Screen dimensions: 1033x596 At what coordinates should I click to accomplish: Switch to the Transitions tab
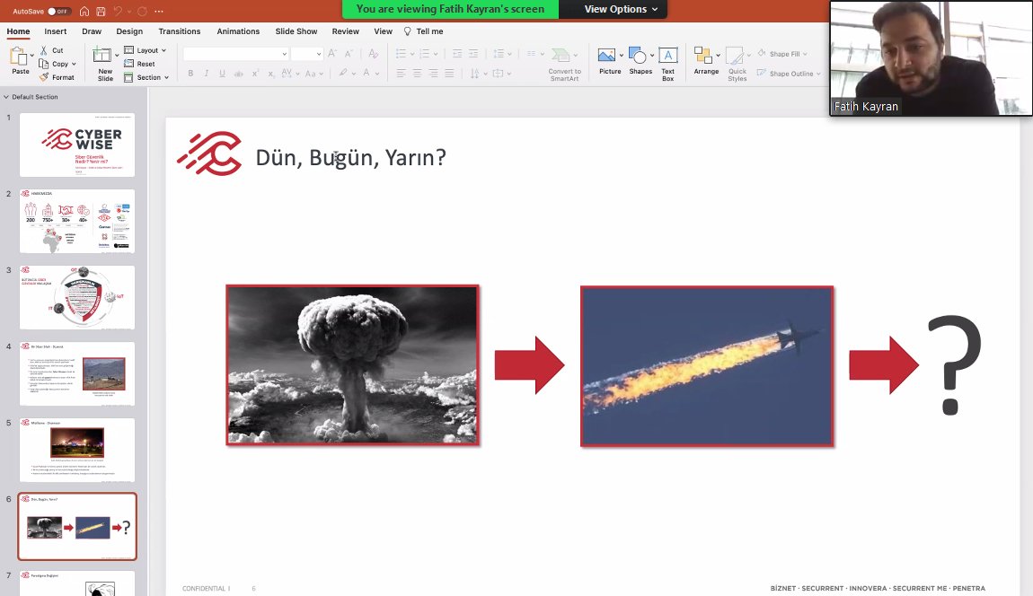click(179, 31)
